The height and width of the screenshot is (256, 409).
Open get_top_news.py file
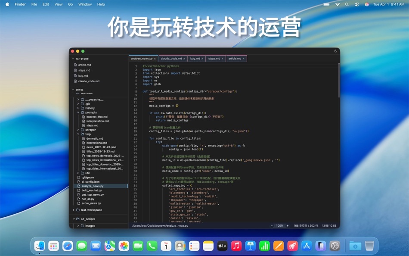(93, 195)
